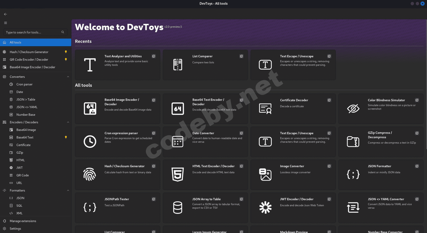Click the database icon of JSON Array to Table
This screenshot has height=233, width=427.
178,208
